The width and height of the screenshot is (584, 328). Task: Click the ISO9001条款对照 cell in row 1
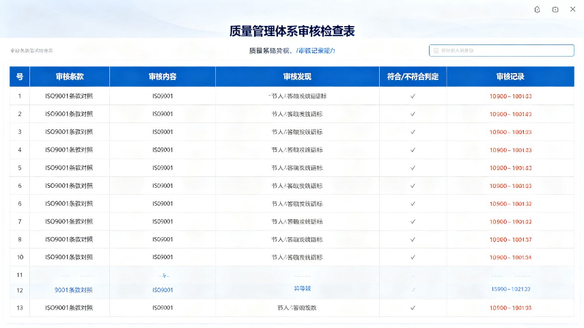coord(69,96)
